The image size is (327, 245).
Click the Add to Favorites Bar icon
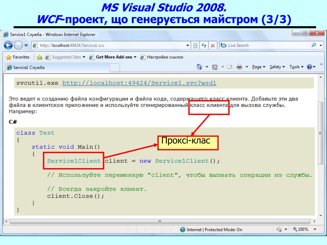point(39,57)
